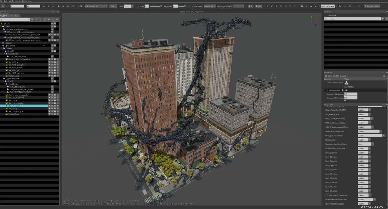Click the Level List help question mark
This screenshot has height=209, width=388.
(53, 12)
